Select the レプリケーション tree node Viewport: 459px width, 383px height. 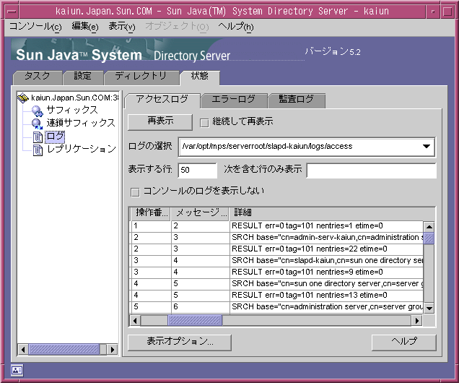point(82,150)
